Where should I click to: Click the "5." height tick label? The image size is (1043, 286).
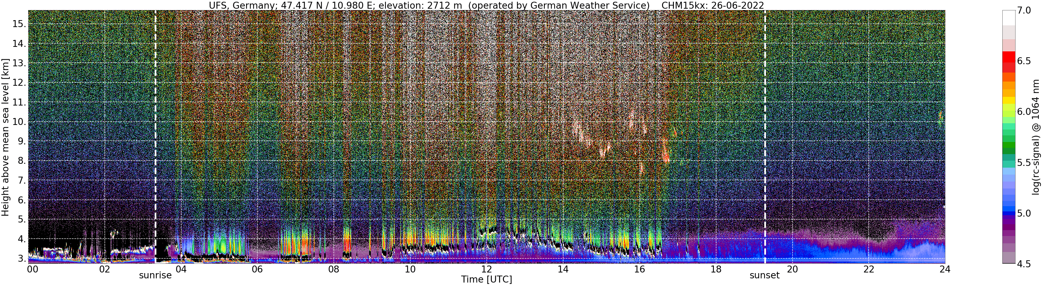[22, 219]
